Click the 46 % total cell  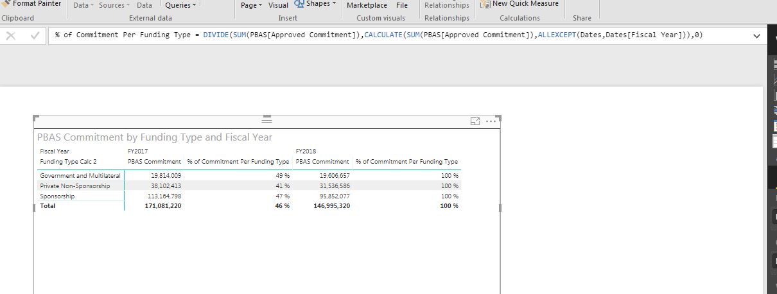tap(283, 206)
